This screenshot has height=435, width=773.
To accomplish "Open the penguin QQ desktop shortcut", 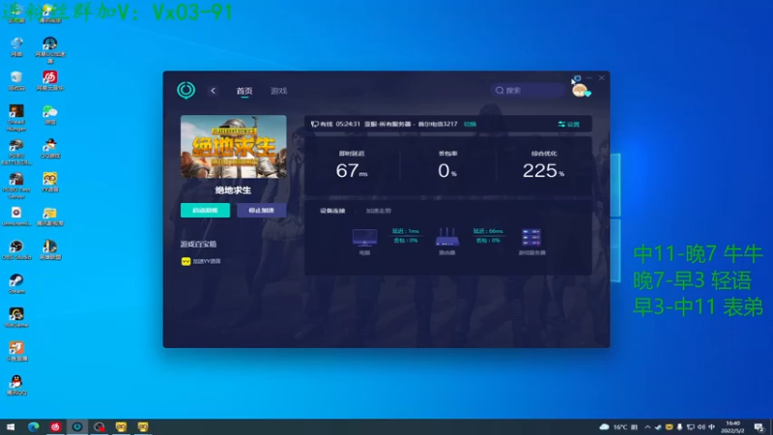I will pos(16,385).
